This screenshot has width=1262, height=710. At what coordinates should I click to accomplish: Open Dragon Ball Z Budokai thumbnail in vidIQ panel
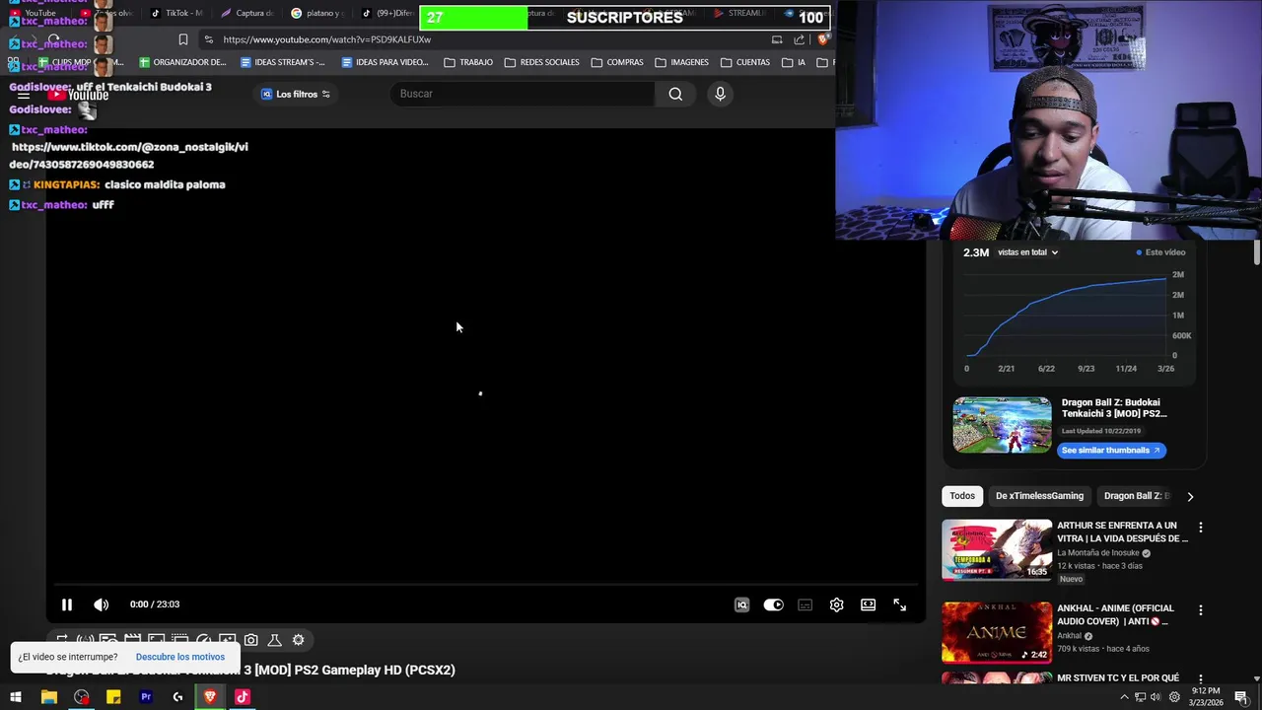(1002, 425)
